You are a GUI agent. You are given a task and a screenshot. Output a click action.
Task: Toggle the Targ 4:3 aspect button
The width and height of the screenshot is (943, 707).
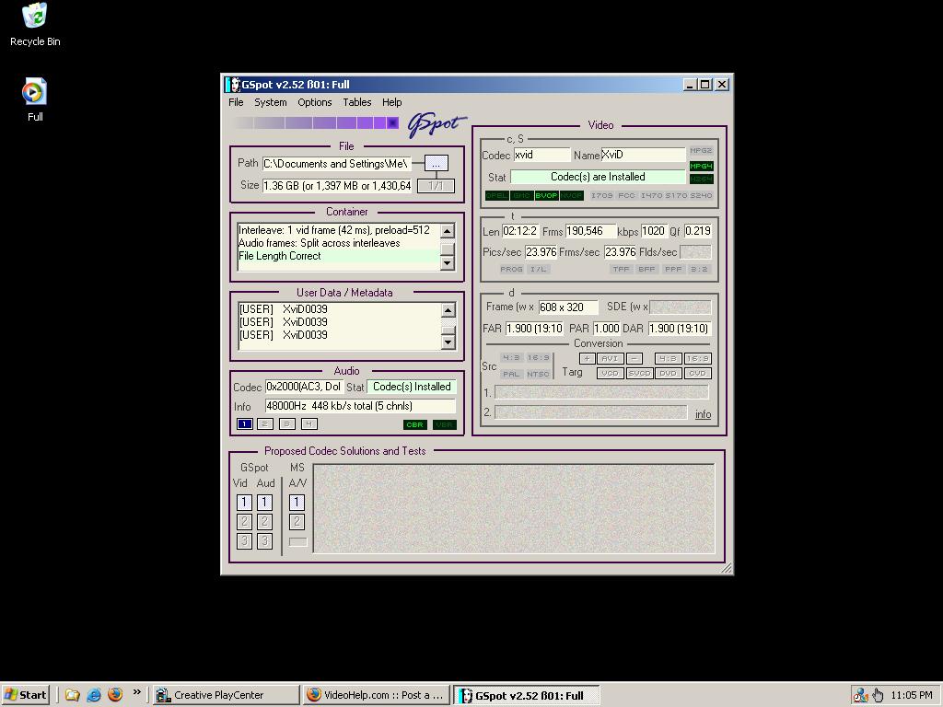[669, 358]
